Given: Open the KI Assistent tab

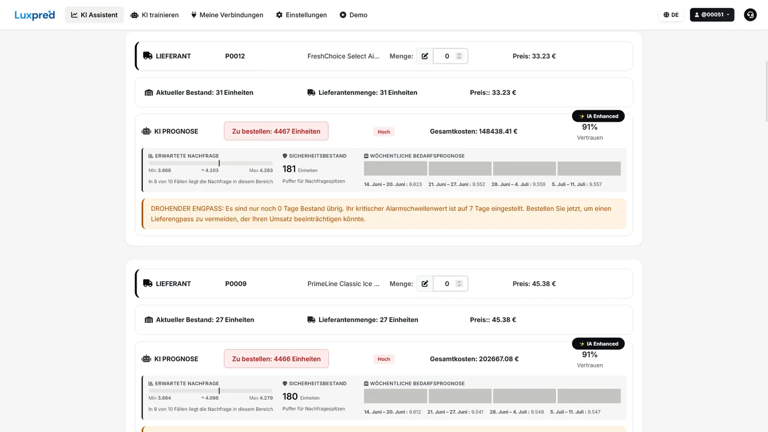Looking at the screenshot, I should point(94,15).
